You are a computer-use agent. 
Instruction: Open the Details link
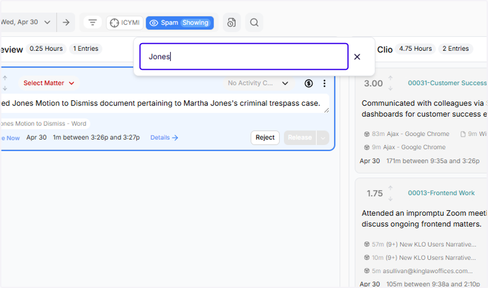[164, 137]
